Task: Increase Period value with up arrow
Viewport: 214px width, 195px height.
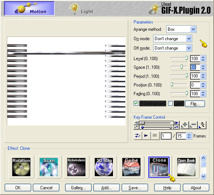Action: pos(203,75)
